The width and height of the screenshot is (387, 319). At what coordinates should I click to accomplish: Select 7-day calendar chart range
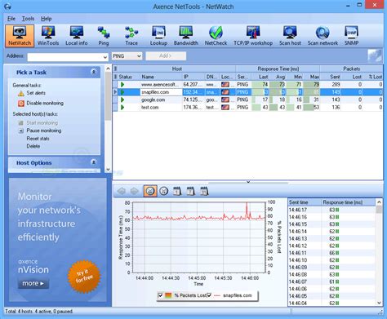point(190,191)
